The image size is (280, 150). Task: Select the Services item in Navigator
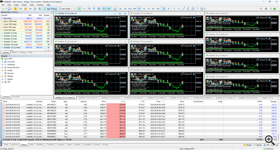(x=10, y=73)
